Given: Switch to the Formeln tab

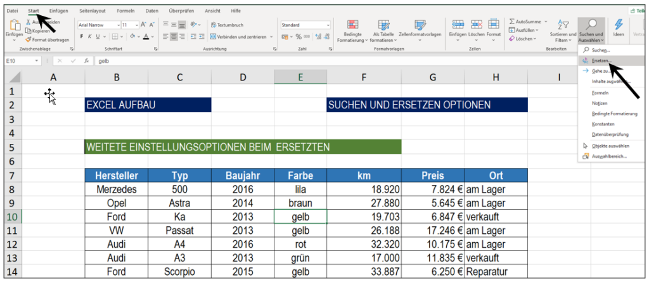Looking at the screenshot, I should coord(125,10).
